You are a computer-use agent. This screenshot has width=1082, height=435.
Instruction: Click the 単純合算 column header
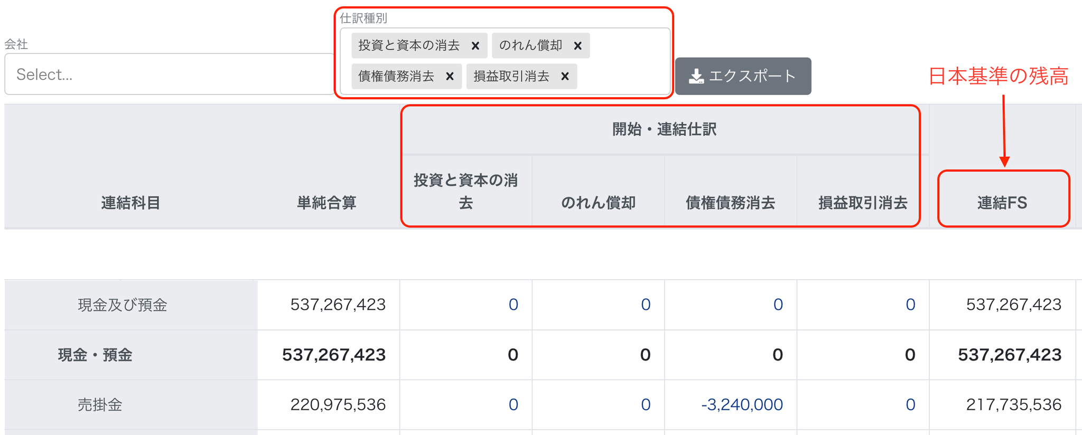(326, 203)
